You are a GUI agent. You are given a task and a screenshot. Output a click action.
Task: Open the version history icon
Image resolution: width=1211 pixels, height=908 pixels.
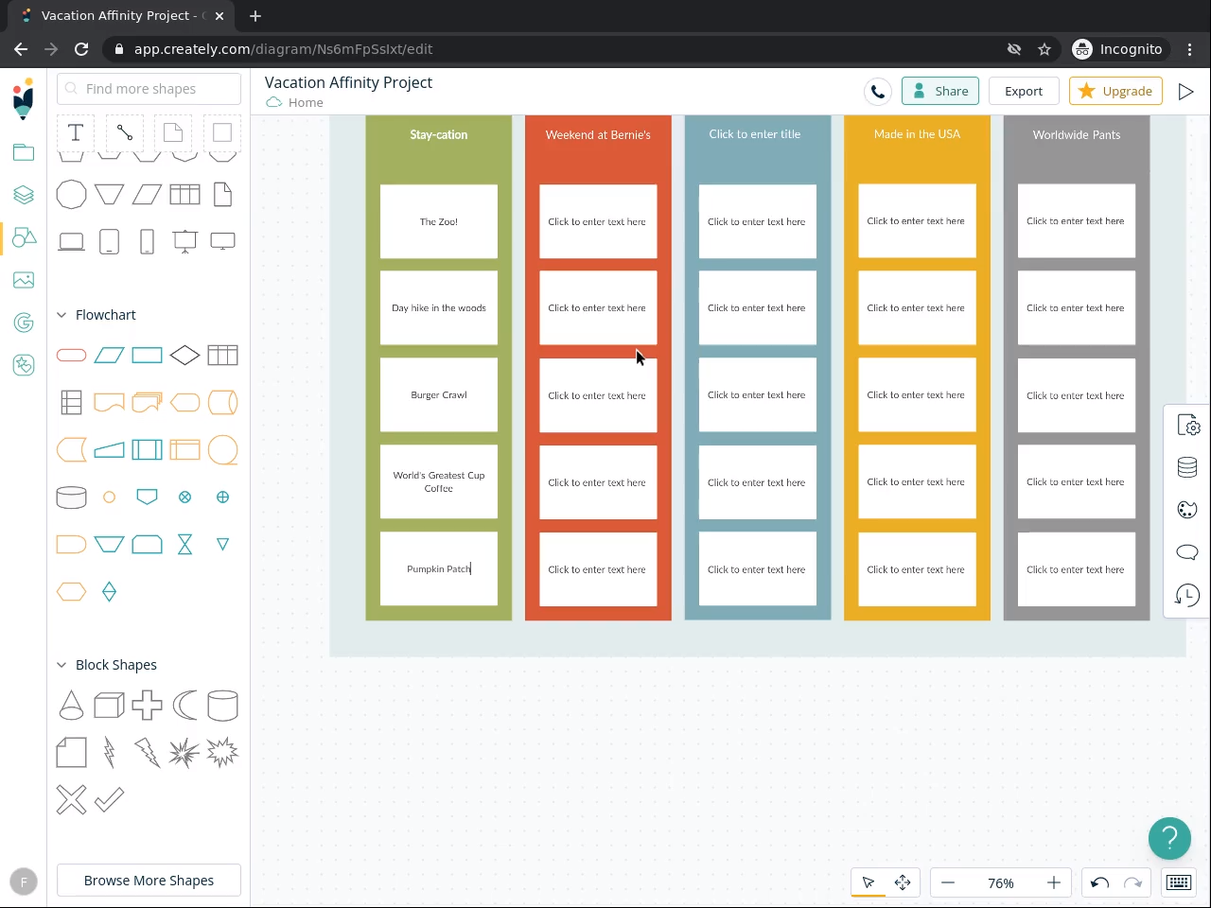pyautogui.click(x=1186, y=595)
